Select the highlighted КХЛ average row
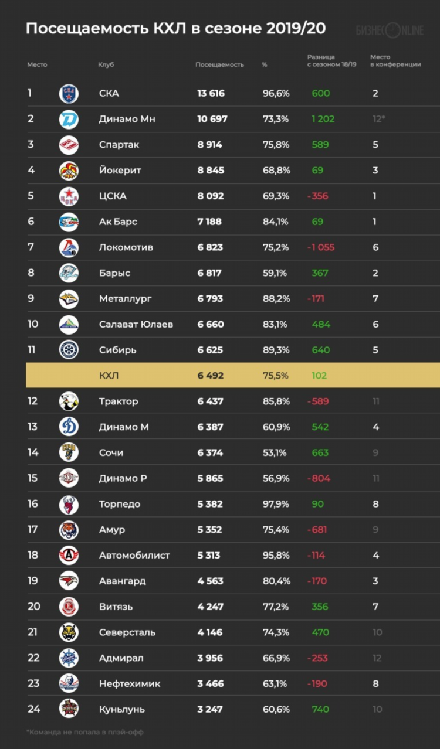 coord(232,376)
